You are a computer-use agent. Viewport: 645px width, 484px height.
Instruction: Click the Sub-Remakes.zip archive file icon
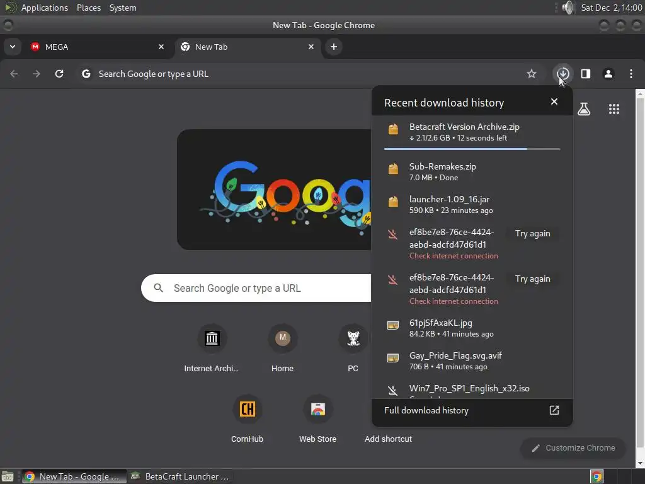pyautogui.click(x=393, y=169)
